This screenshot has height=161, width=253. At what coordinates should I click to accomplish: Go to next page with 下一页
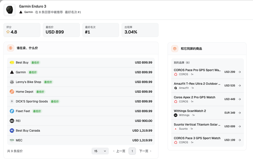click(145, 151)
